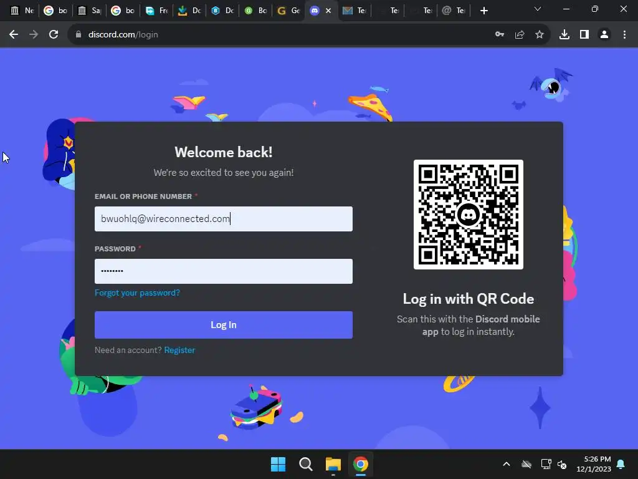Switch to the green 'Bo' tab
Image resolution: width=638 pixels, height=479 pixels.
pos(255,11)
